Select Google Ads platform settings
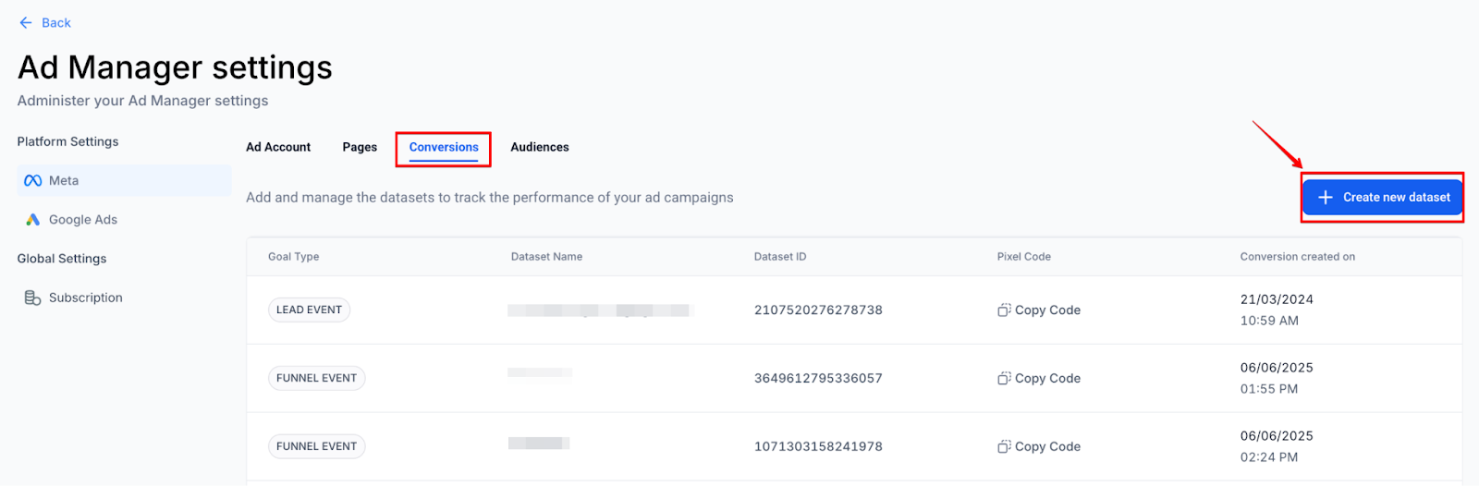 [x=83, y=220]
